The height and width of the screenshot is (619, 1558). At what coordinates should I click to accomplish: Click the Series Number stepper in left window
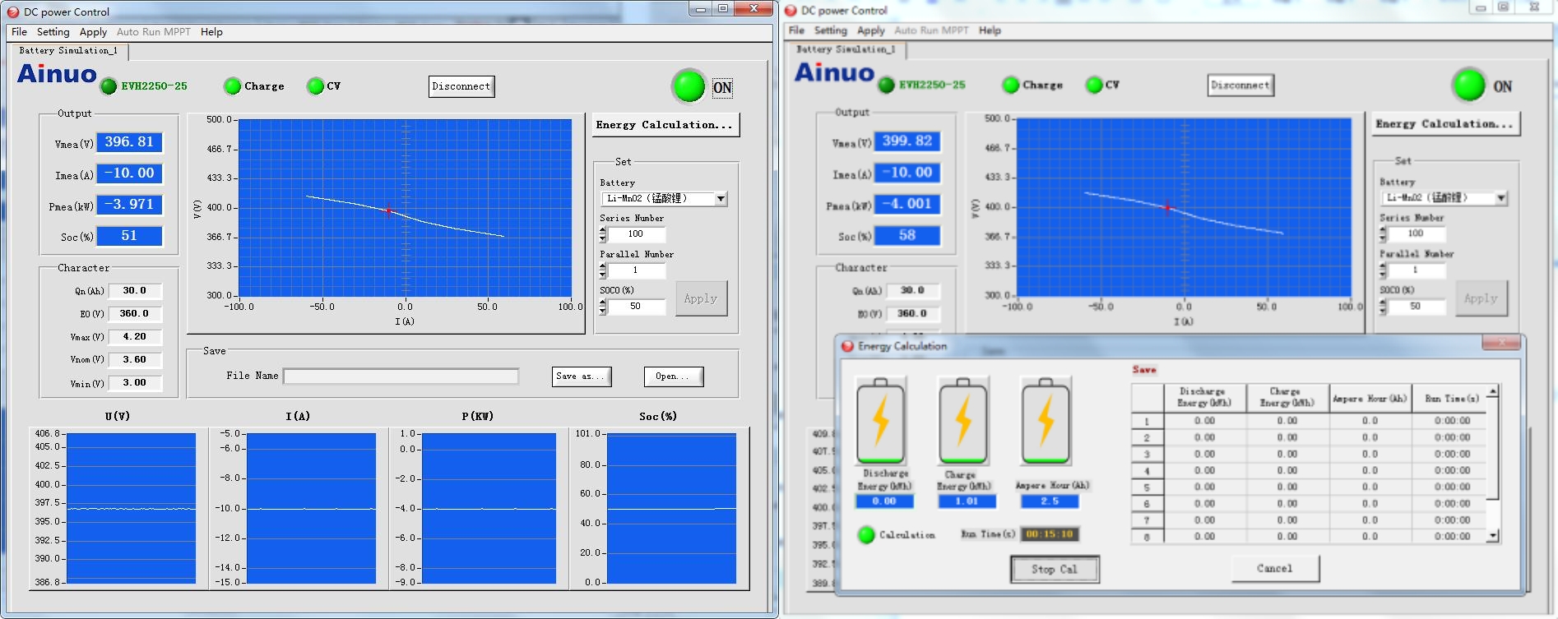[x=603, y=235]
